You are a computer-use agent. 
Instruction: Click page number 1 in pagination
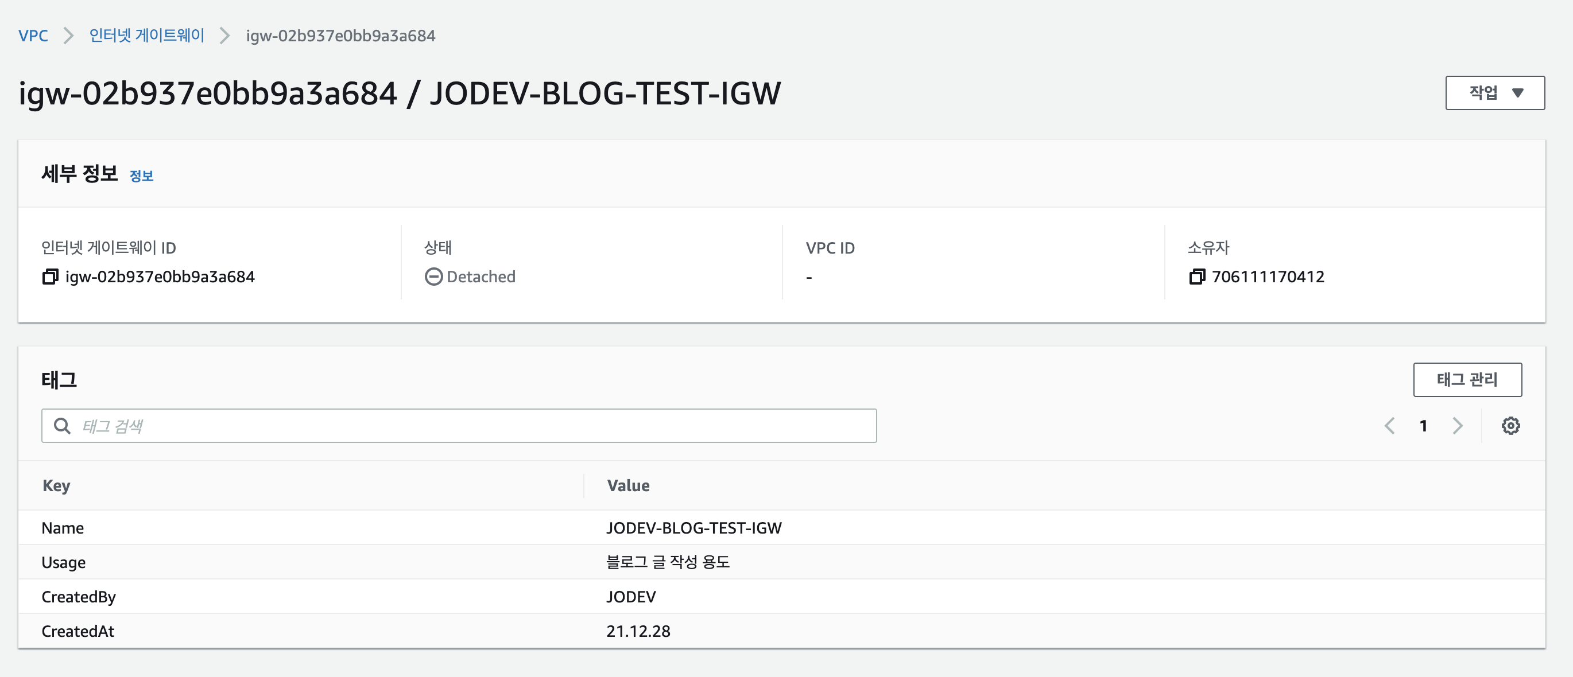(1423, 426)
